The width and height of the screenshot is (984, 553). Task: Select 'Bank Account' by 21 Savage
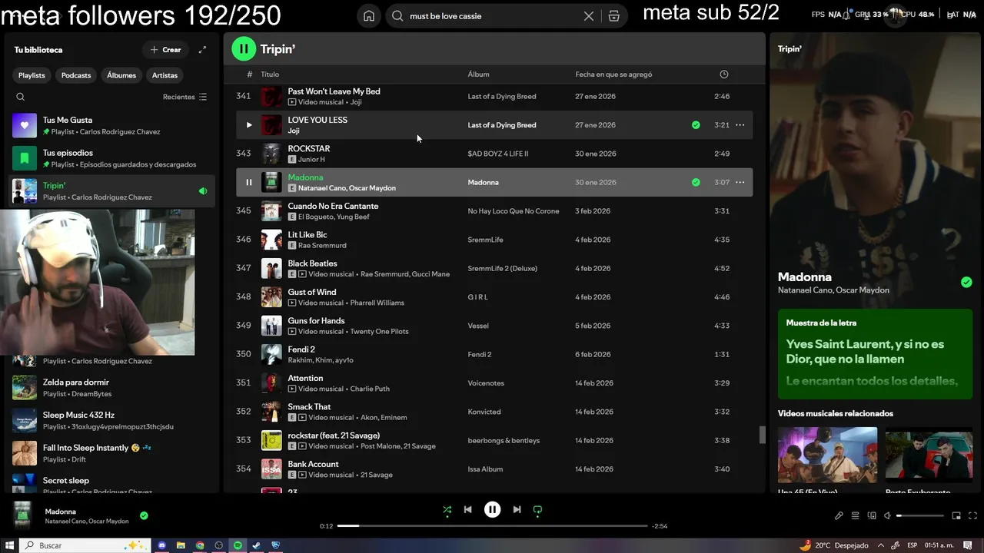(494, 469)
